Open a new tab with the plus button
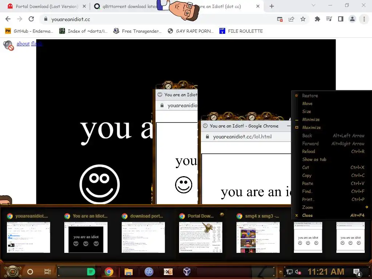This screenshot has height=279, width=372. click(272, 7)
